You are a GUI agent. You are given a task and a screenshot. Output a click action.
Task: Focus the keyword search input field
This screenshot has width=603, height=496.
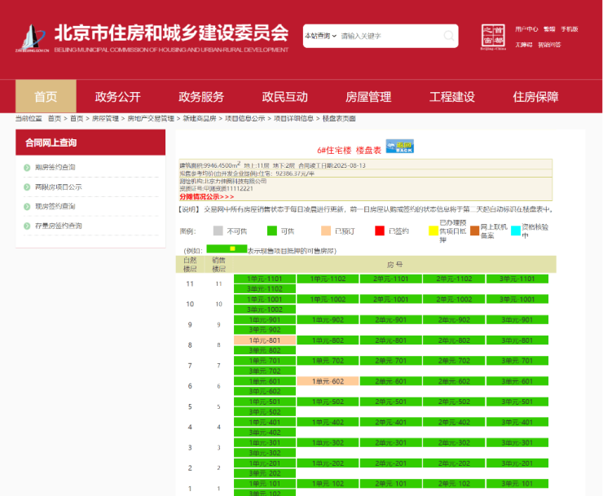[x=390, y=36]
